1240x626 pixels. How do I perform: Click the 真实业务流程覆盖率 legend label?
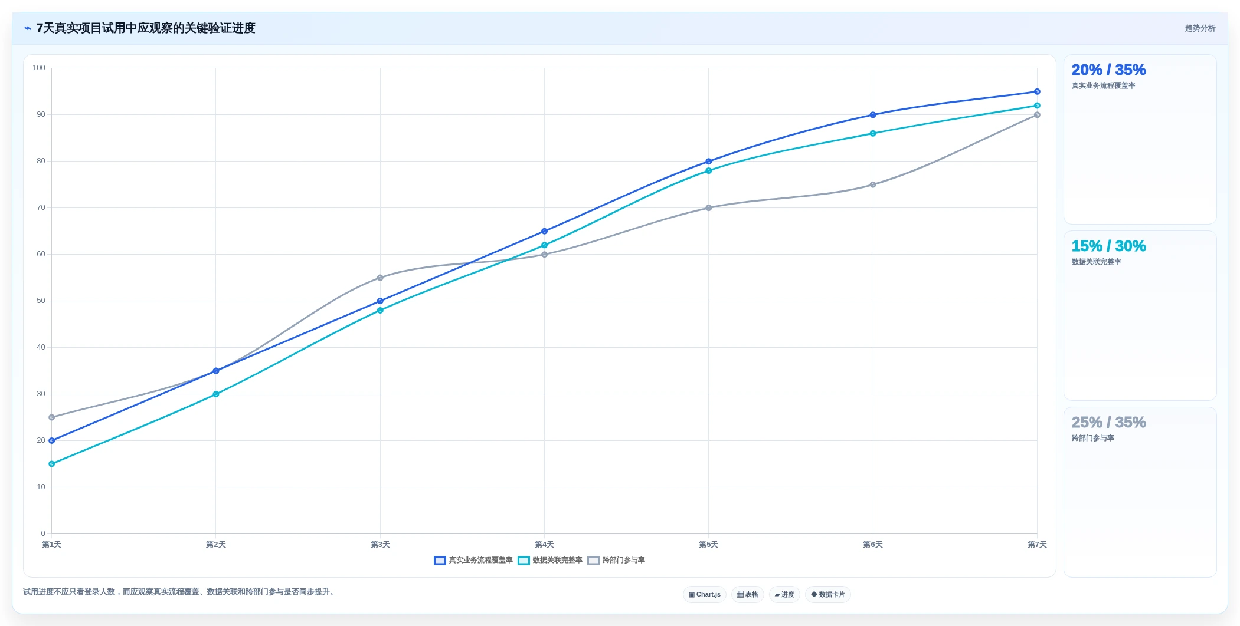(x=480, y=561)
